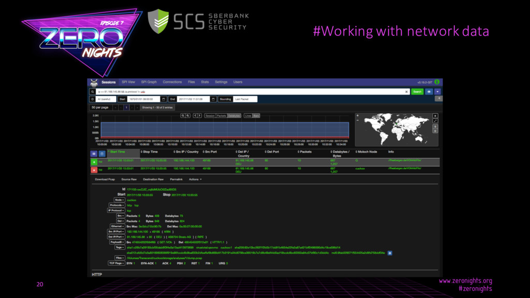Open the Last Packet bounding dropdown
The height and width of the screenshot is (298, 530).
point(245,99)
